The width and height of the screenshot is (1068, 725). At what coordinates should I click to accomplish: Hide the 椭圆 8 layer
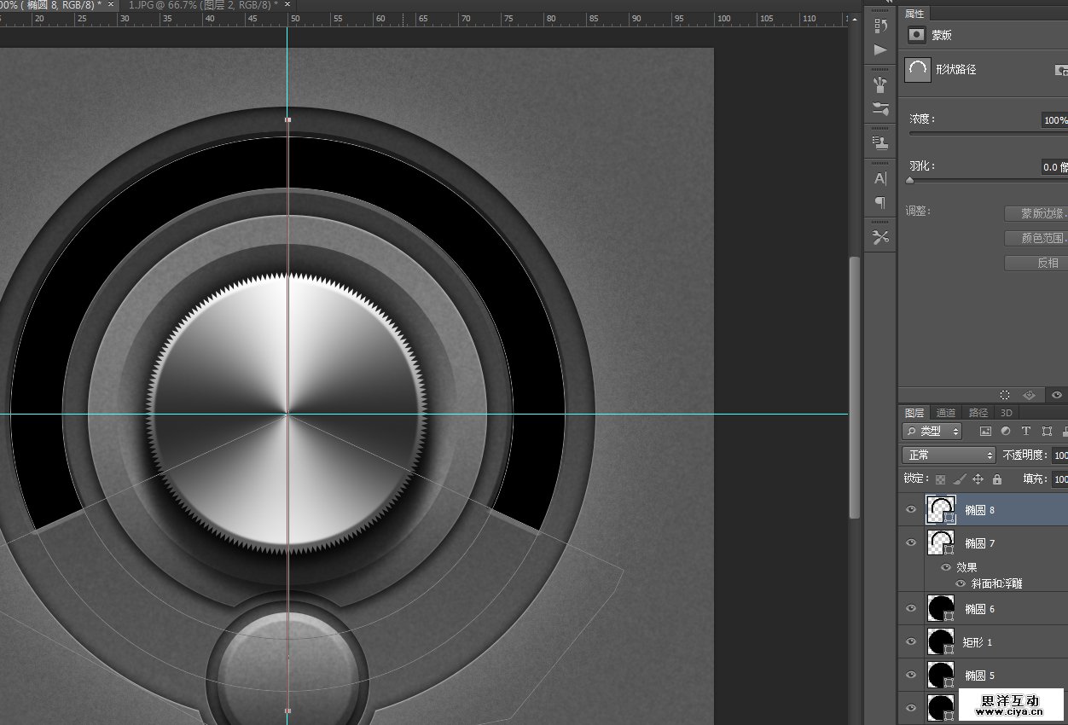tap(911, 510)
